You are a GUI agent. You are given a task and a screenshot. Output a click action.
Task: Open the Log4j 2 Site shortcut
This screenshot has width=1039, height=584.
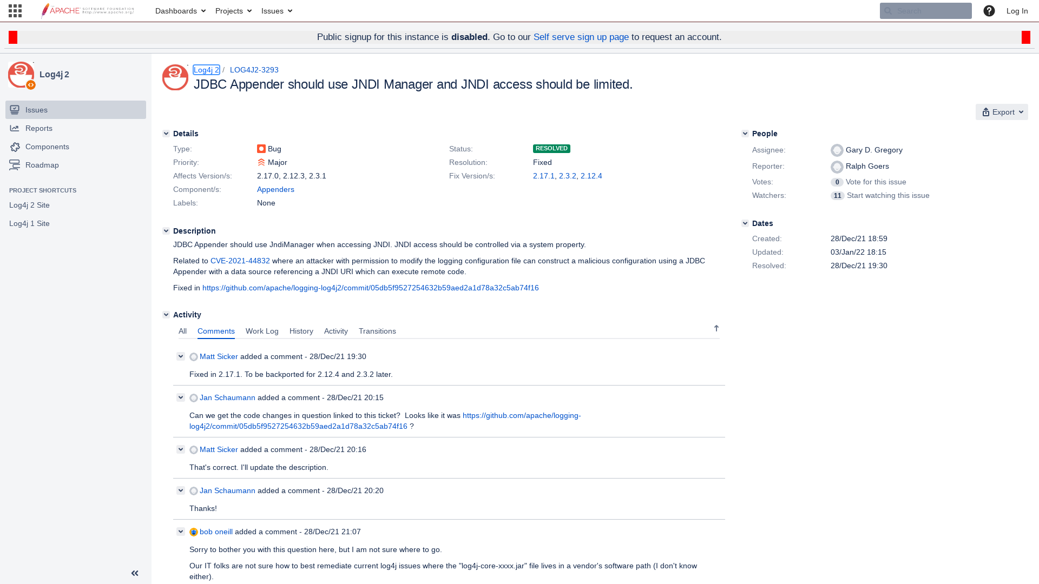[29, 205]
